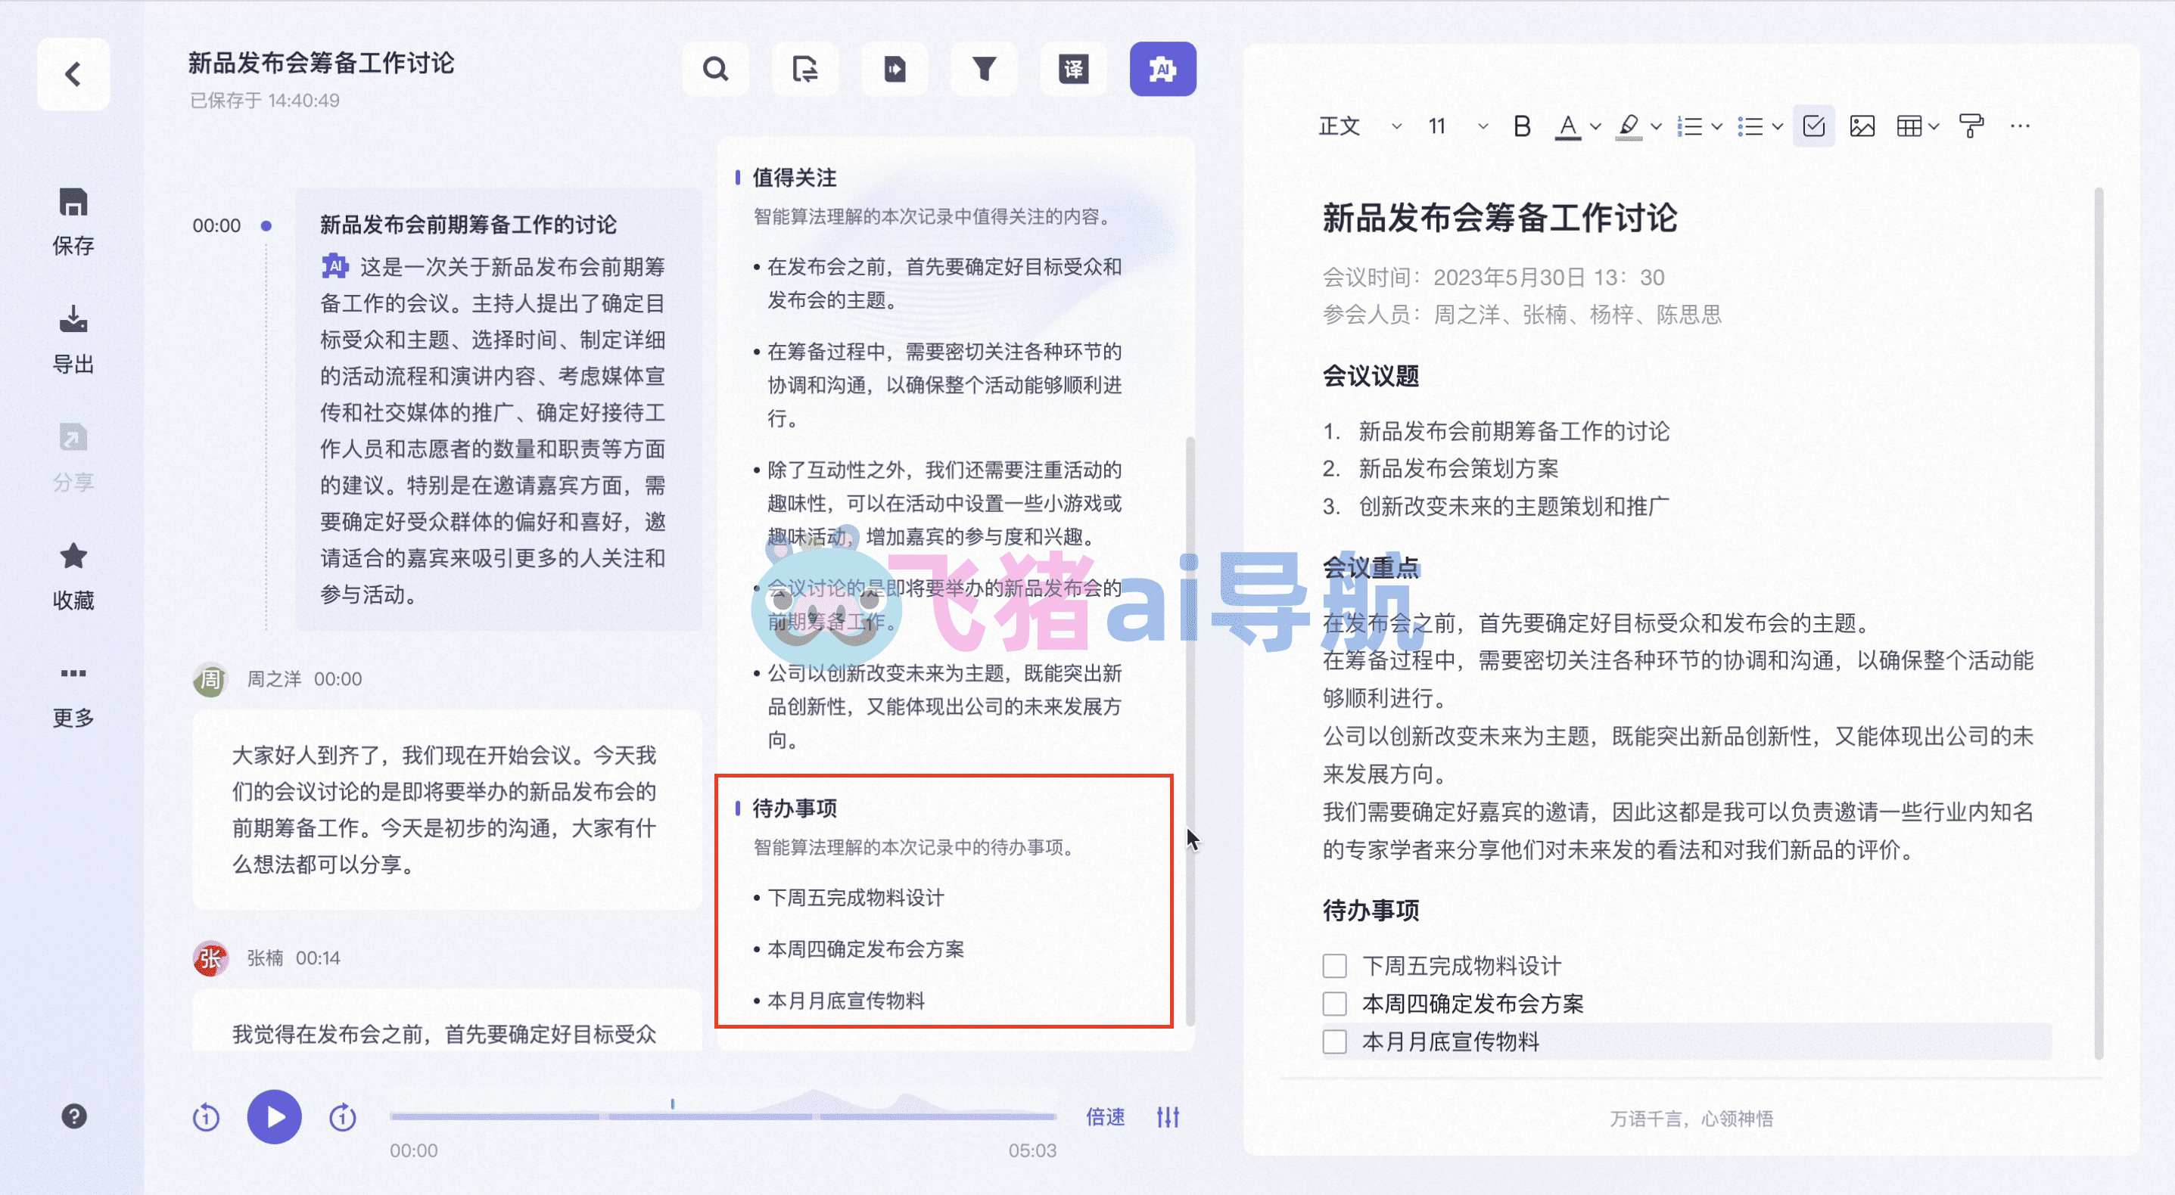Click the 会议议题 heading in notes
Viewport: 2175px width, 1195px height.
1371,376
